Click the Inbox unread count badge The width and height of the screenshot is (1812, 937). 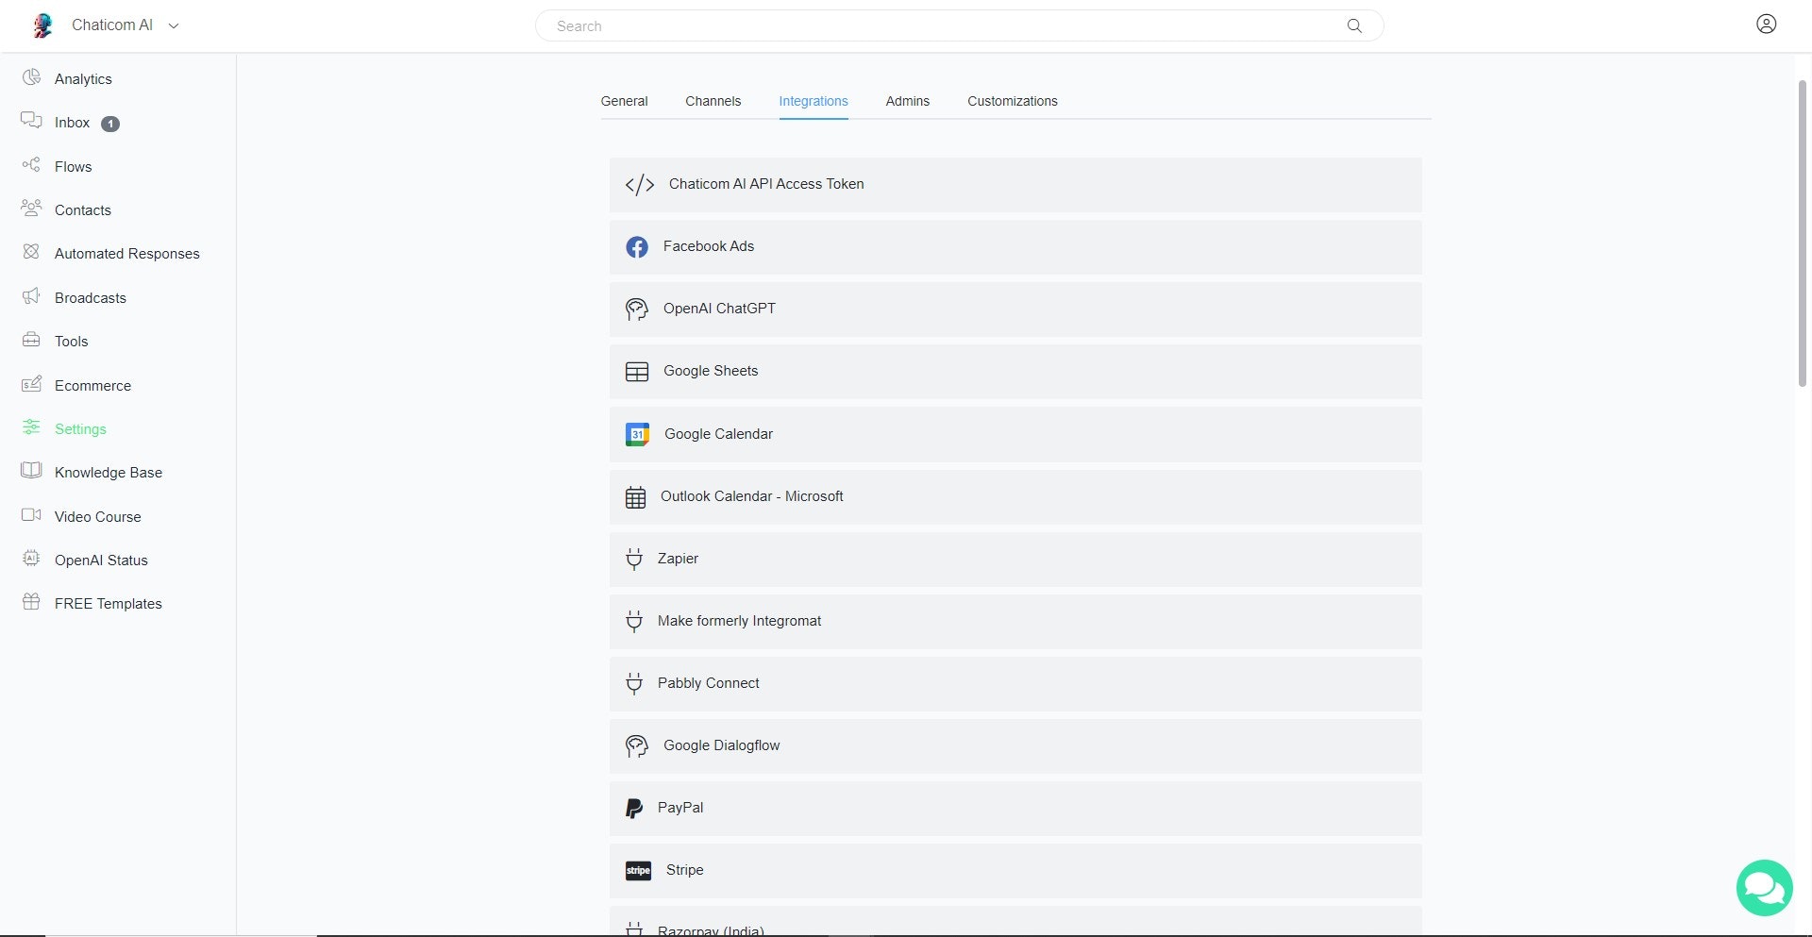pyautogui.click(x=110, y=124)
